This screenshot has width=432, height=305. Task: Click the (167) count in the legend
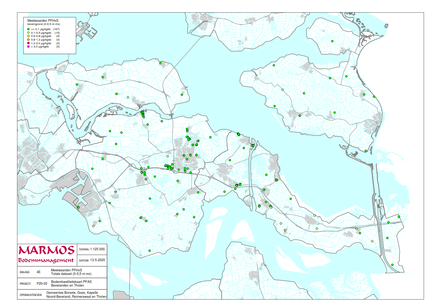(x=56, y=29)
